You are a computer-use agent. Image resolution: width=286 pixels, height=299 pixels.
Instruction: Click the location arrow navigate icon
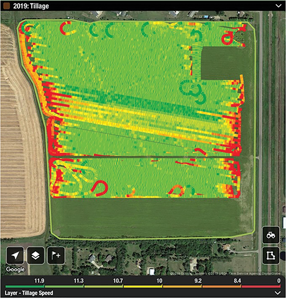[x=16, y=255]
